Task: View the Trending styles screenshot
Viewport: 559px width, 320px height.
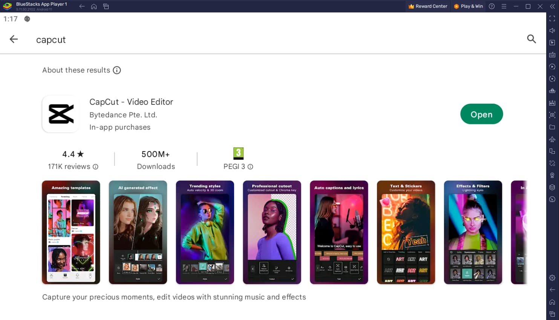Action: (x=205, y=232)
